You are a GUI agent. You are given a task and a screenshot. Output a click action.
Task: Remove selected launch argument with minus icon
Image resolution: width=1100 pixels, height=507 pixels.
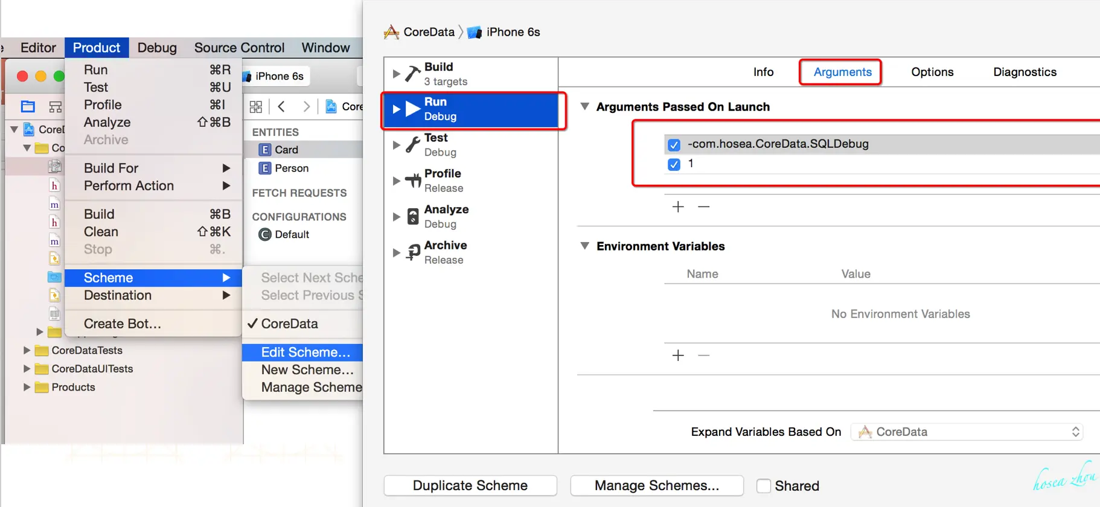[x=703, y=207]
